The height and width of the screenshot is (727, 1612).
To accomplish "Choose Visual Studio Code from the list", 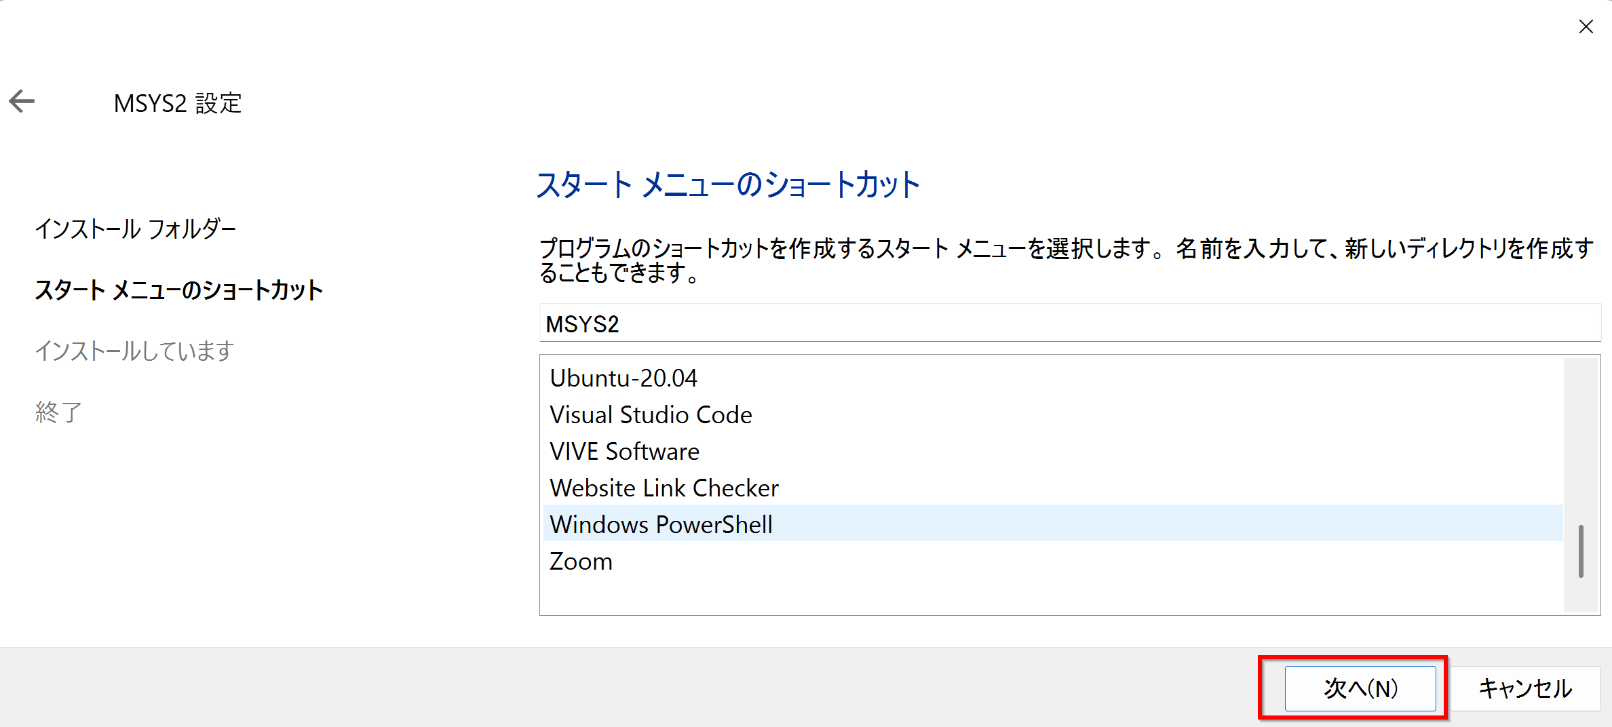I will pos(651,415).
